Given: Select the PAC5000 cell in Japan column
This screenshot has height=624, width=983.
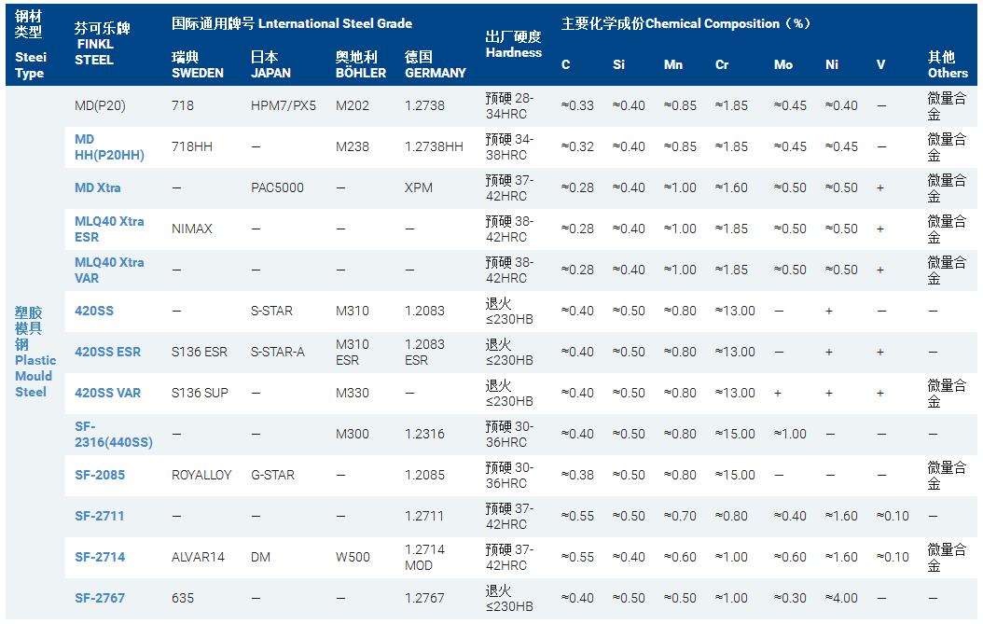Looking at the screenshot, I should tap(277, 187).
